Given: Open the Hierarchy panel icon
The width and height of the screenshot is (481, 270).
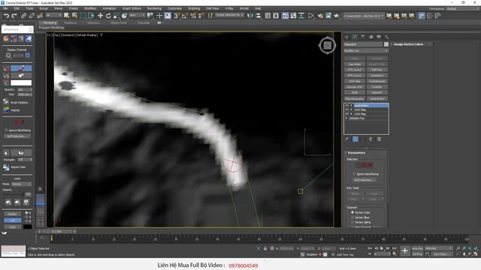Looking at the screenshot, I should (363, 37).
